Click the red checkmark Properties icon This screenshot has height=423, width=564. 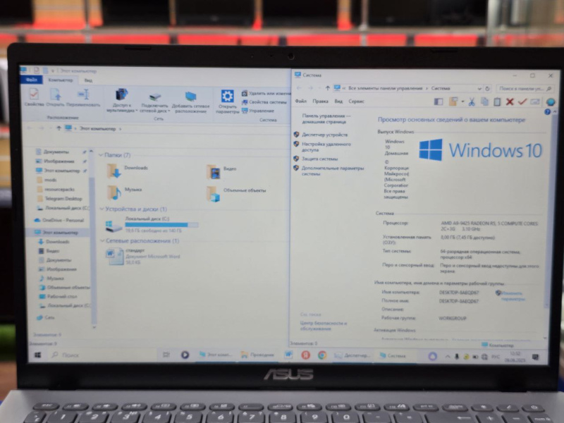pyautogui.click(x=522, y=102)
